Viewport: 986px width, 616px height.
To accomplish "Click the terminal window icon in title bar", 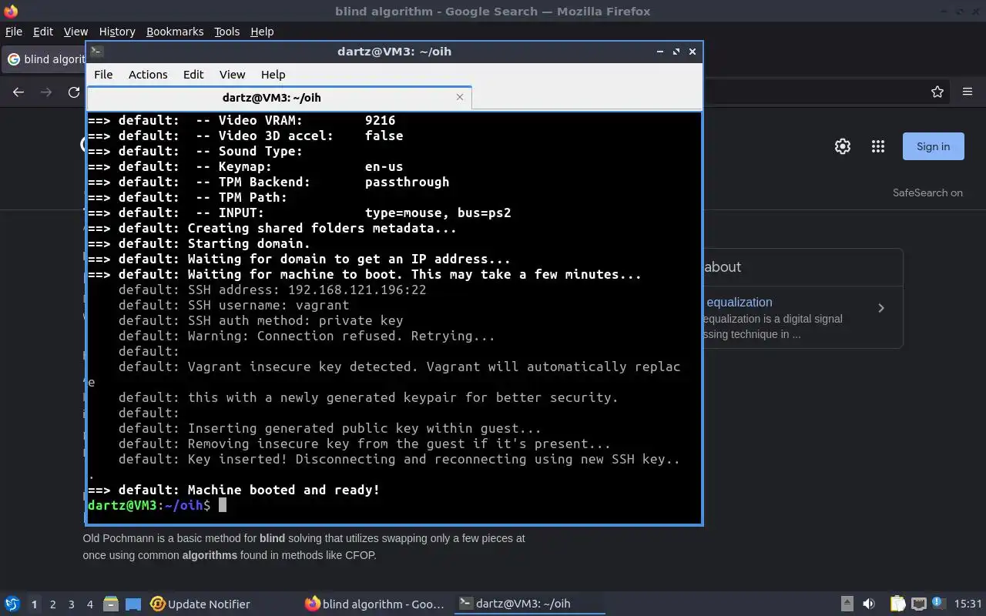I will pos(96,52).
